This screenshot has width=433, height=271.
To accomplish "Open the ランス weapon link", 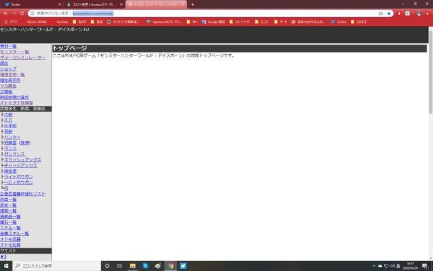I will pos(10,149).
